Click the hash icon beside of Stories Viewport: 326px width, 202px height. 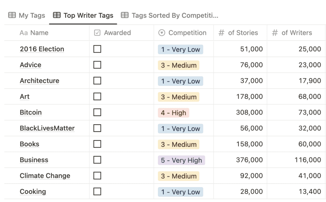[x=222, y=33]
